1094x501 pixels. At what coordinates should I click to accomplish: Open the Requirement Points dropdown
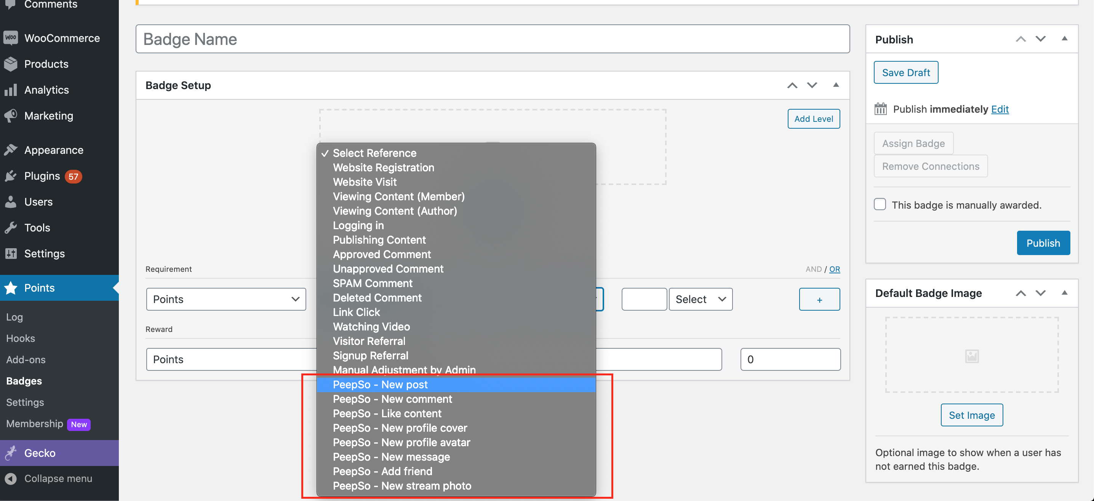click(x=226, y=299)
